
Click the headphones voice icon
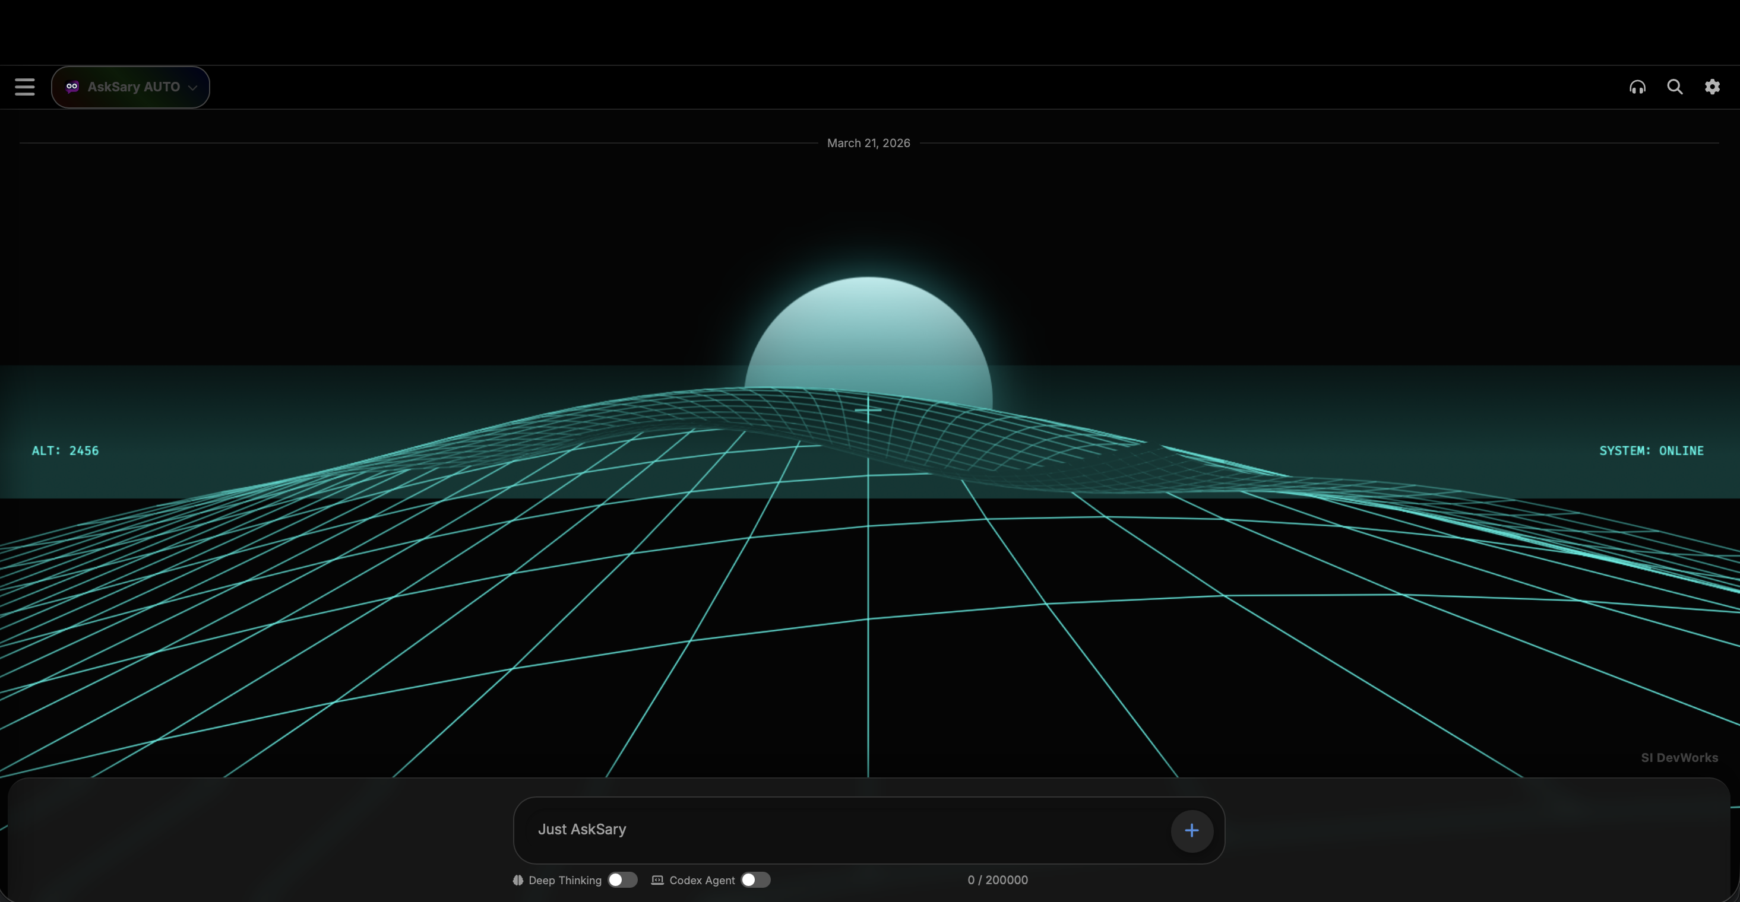(1637, 87)
